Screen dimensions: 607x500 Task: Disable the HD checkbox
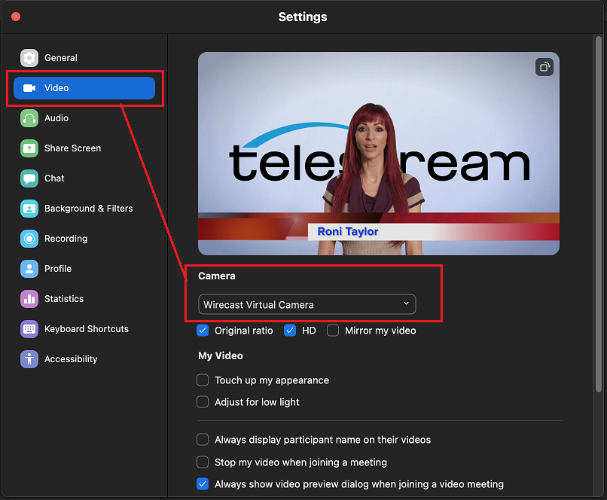[x=290, y=331]
